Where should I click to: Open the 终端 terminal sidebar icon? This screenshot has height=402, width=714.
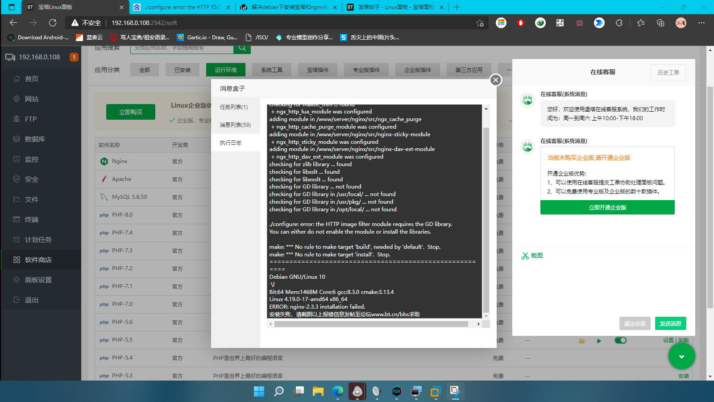(x=17, y=219)
